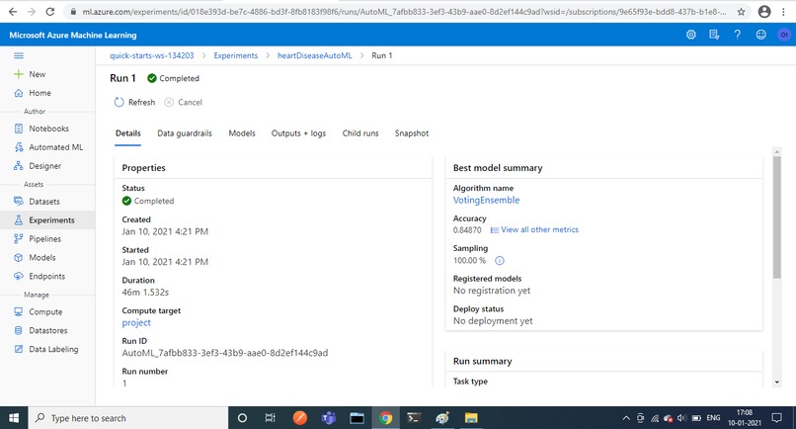Open Windows Start menu

click(x=14, y=418)
